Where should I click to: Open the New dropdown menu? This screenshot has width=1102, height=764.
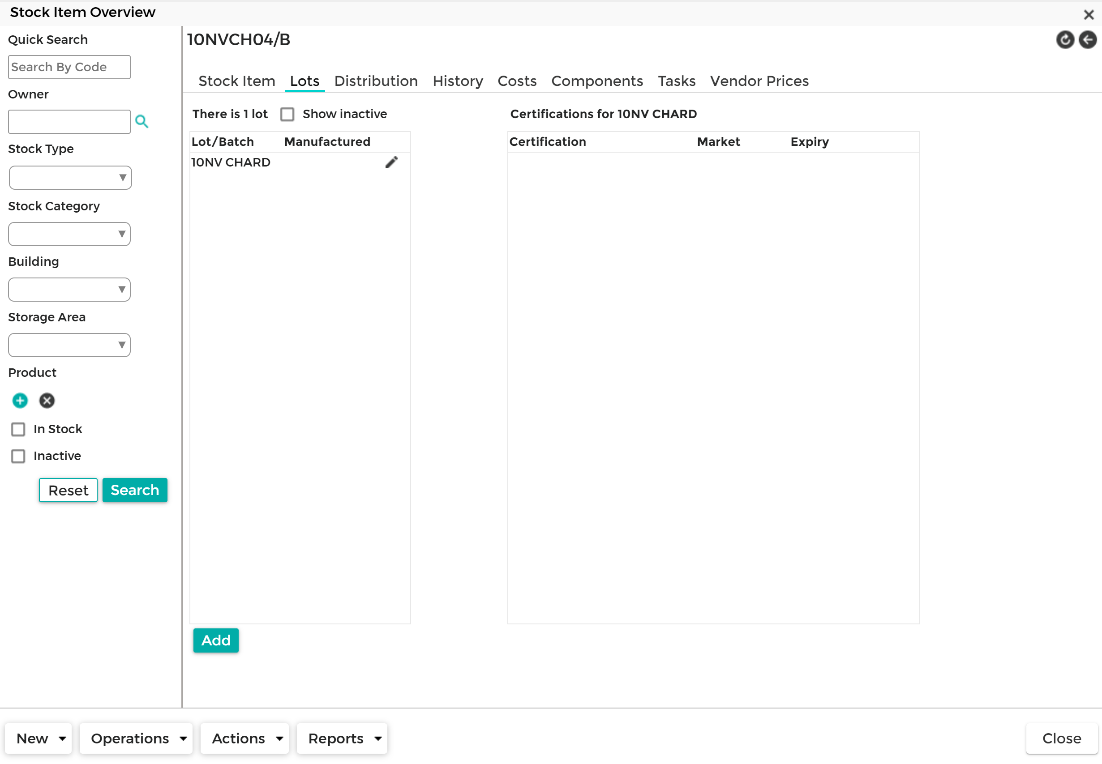pos(39,738)
